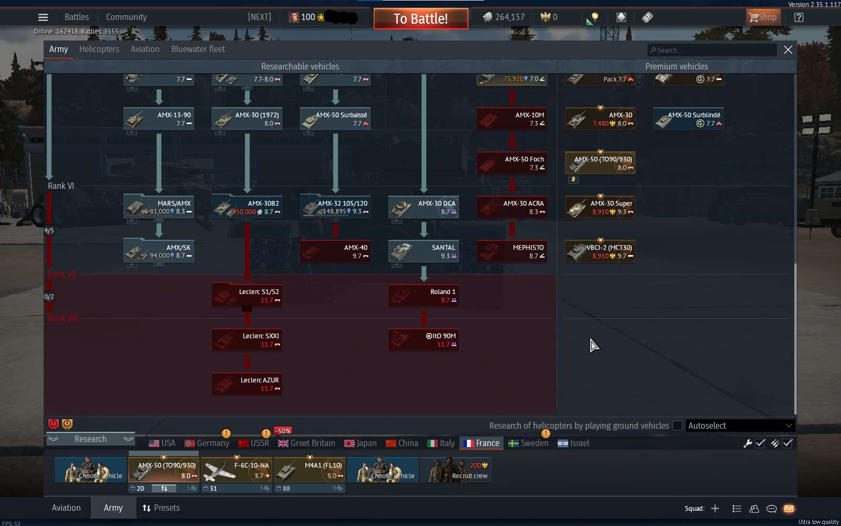
Task: Open the help question mark icon
Action: point(799,17)
